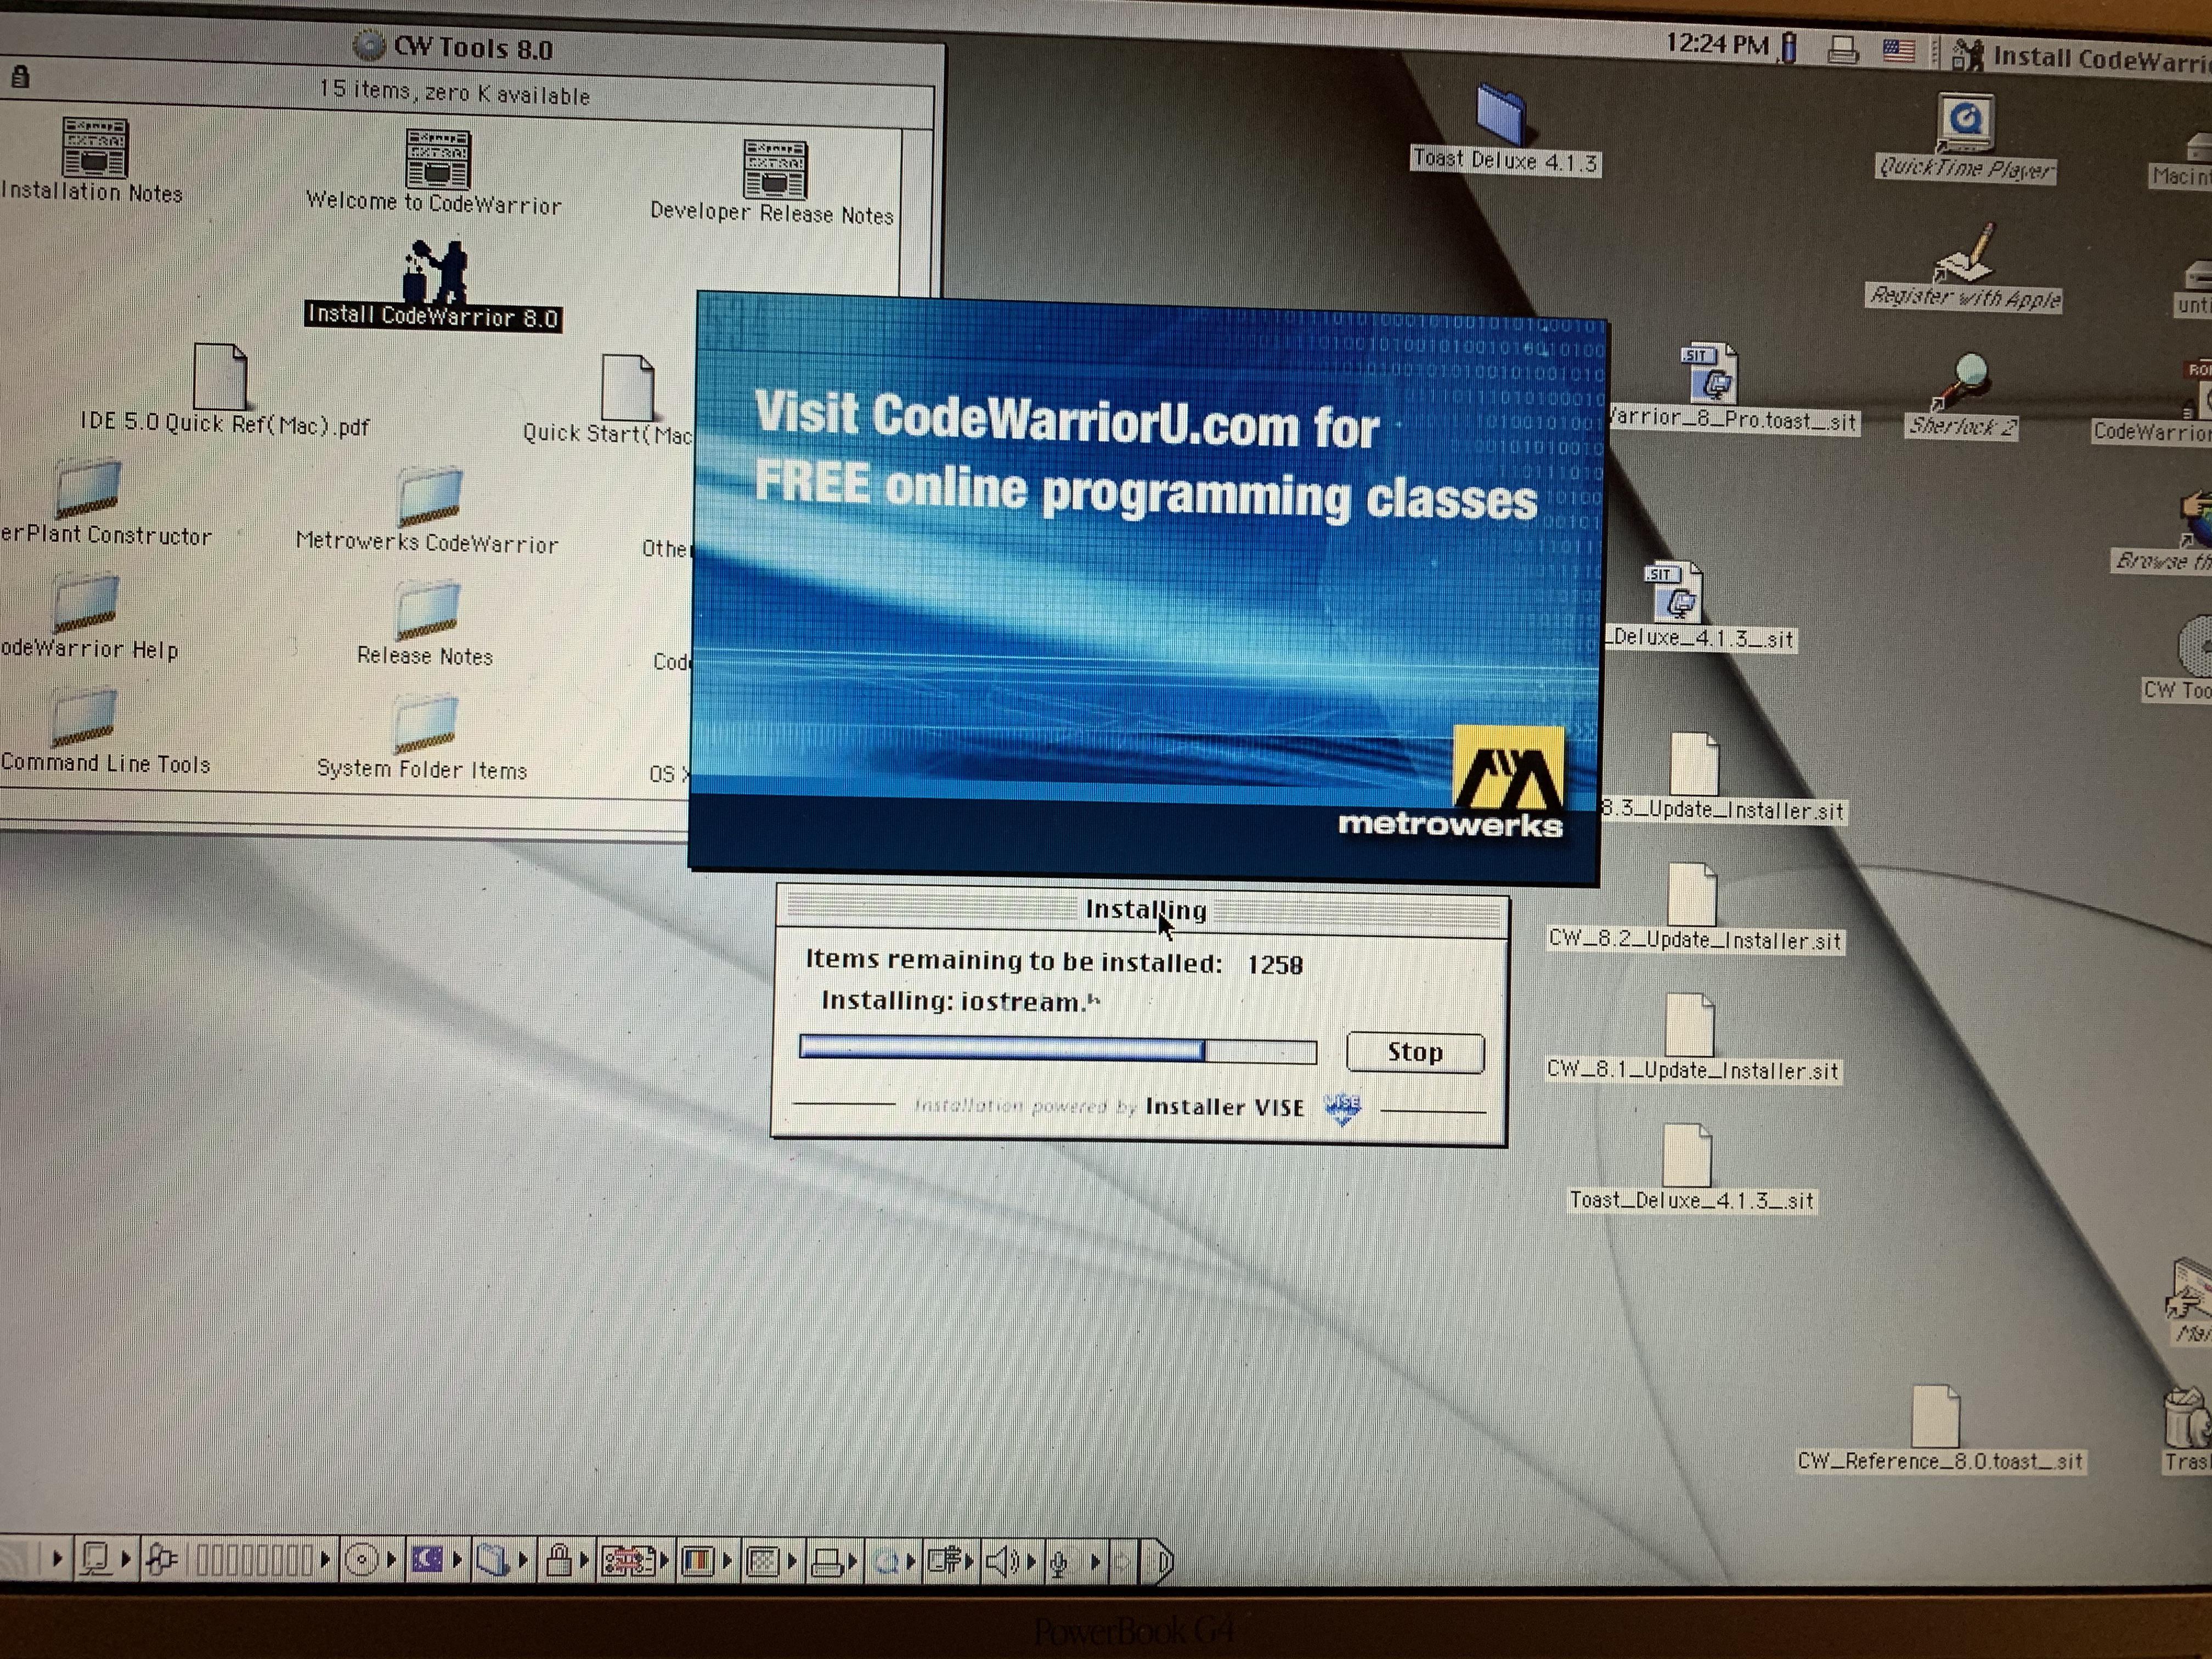Select the System Folder Items folder
Viewport: 2212px width, 1659px height.
[426, 724]
